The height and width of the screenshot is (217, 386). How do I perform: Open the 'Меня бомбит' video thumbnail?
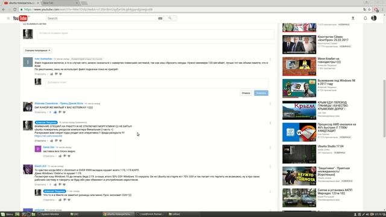(299, 66)
